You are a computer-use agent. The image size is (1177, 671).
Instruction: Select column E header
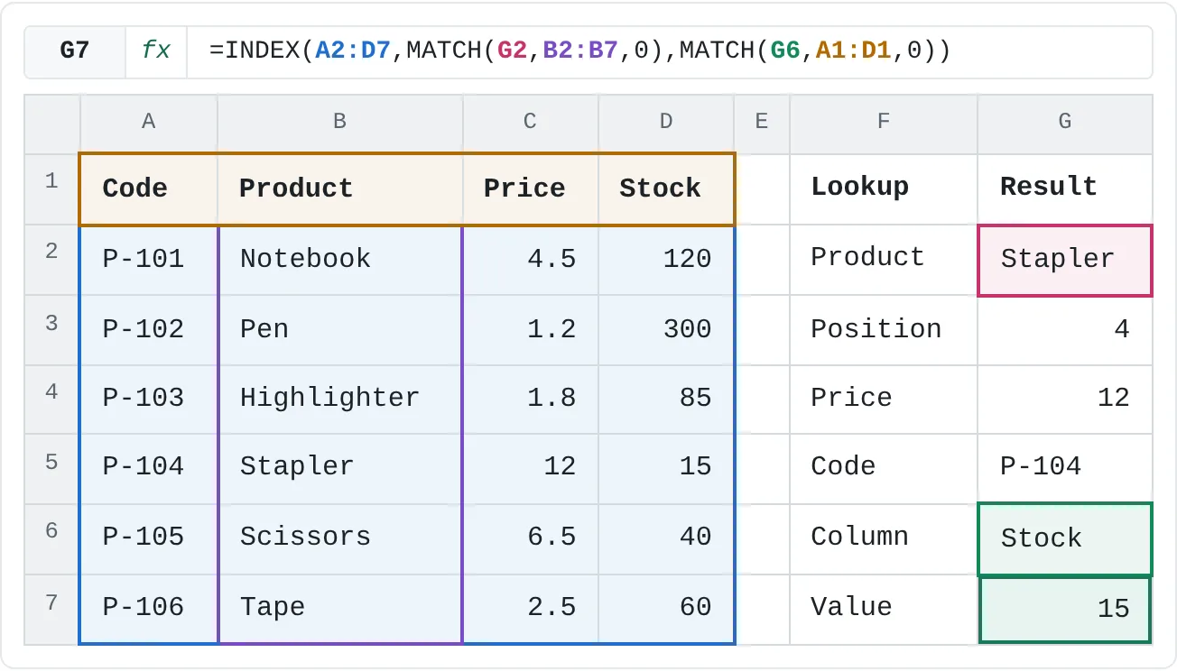pos(762,122)
